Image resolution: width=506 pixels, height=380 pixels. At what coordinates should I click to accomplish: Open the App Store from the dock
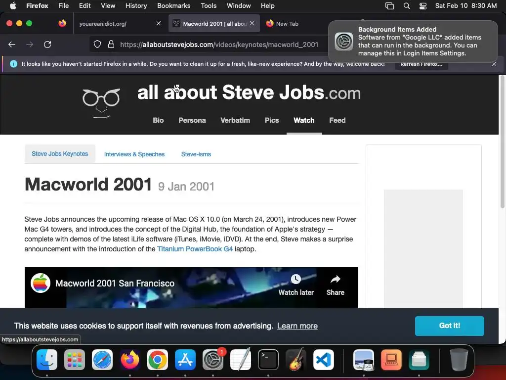tap(185, 360)
